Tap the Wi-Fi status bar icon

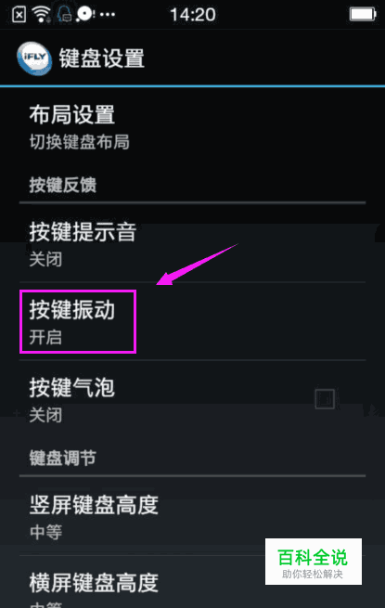coord(41,15)
